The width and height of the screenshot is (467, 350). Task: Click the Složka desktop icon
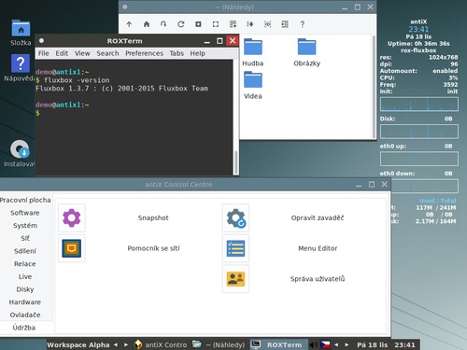[21, 28]
